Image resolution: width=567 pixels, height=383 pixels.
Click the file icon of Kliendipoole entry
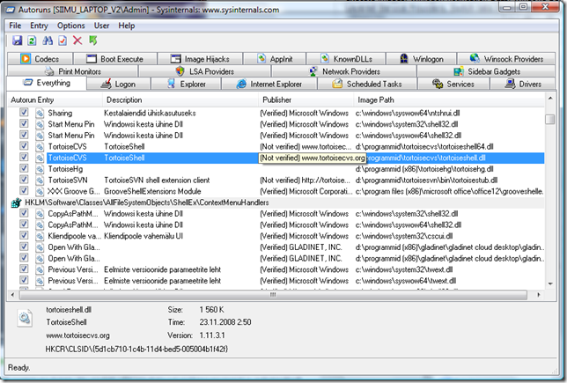click(x=40, y=236)
